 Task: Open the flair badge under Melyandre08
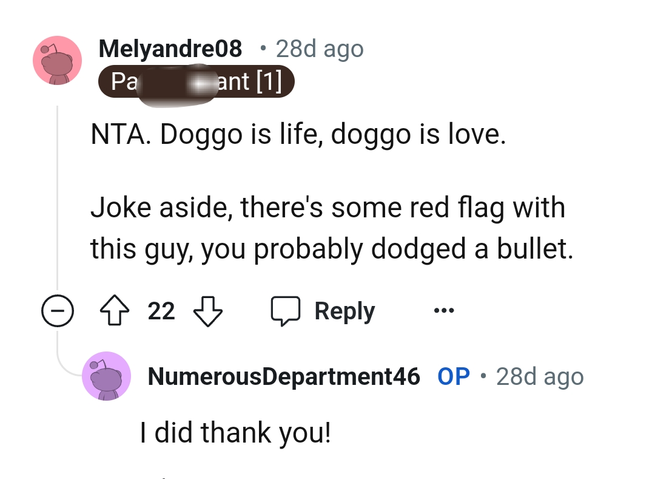pos(196,81)
